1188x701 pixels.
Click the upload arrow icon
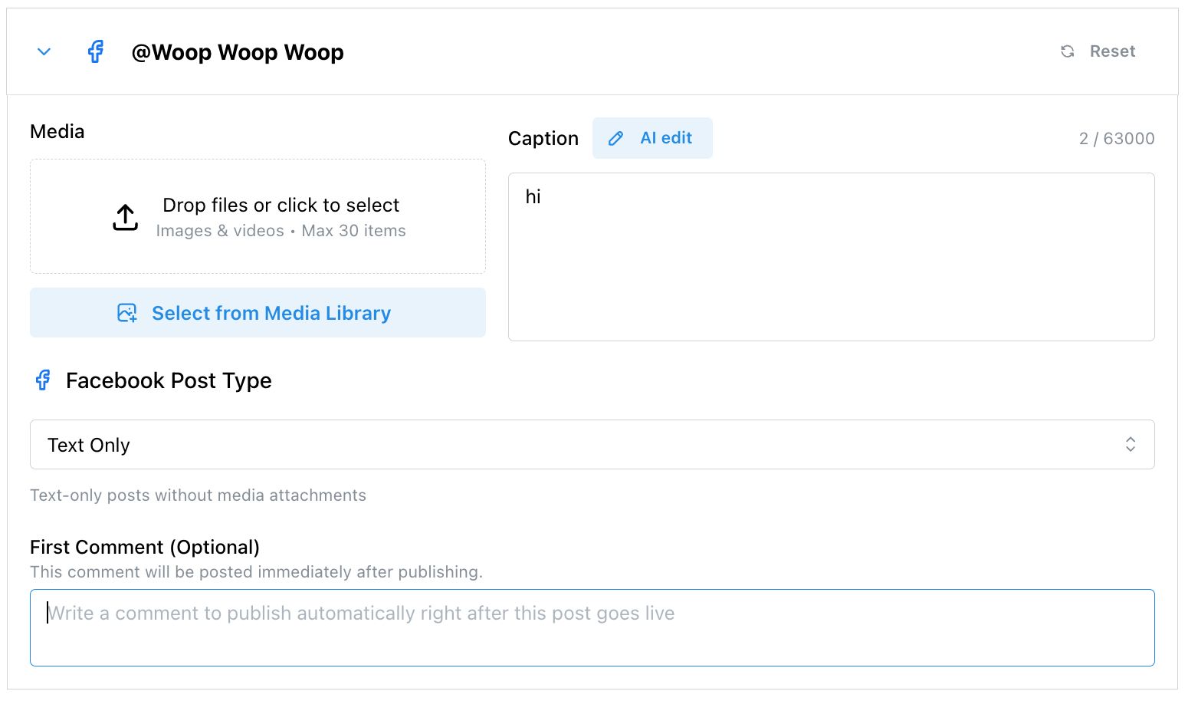(126, 217)
